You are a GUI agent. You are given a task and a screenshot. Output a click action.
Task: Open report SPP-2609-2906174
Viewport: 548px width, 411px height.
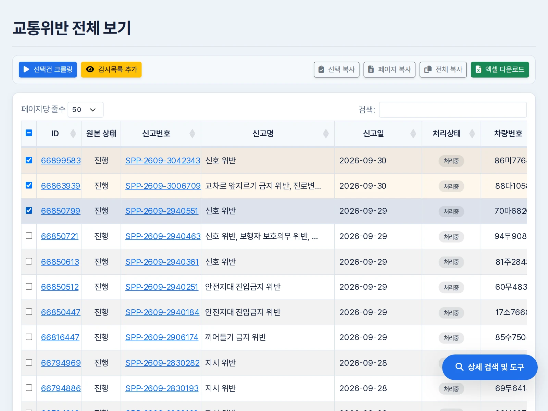[x=162, y=337]
